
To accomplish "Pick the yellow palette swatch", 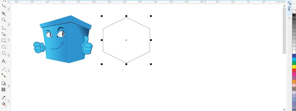I will point(294,67).
